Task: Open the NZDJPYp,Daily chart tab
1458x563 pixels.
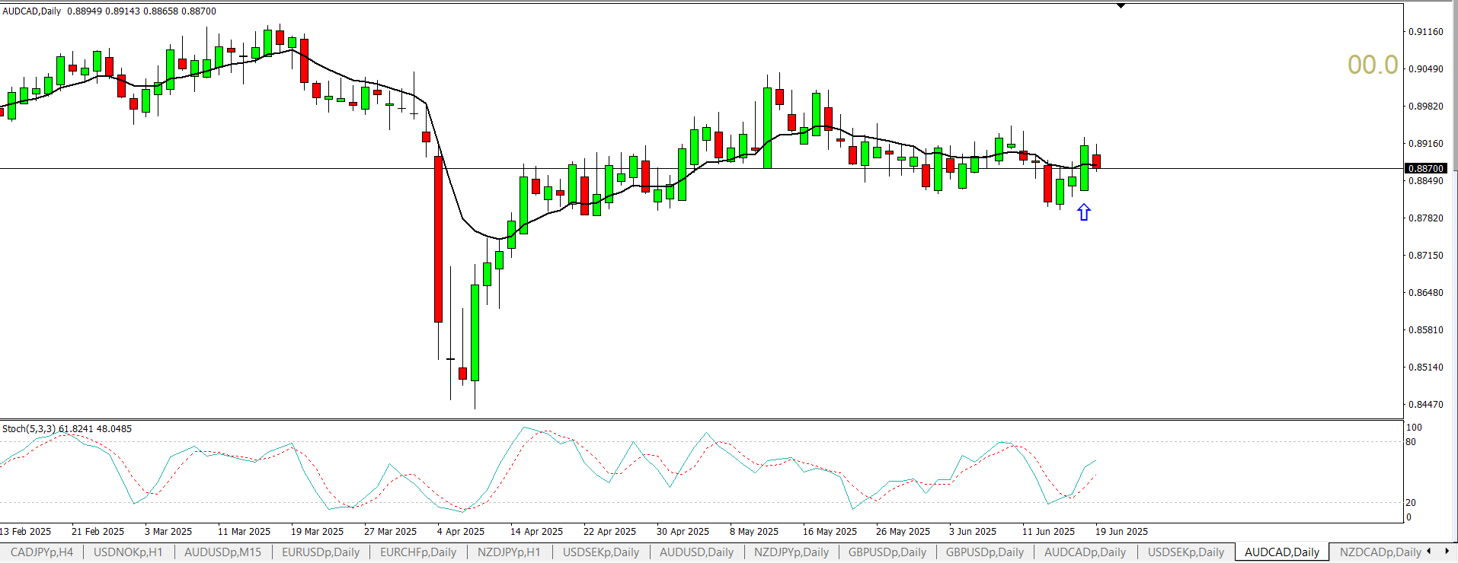Action: [791, 552]
